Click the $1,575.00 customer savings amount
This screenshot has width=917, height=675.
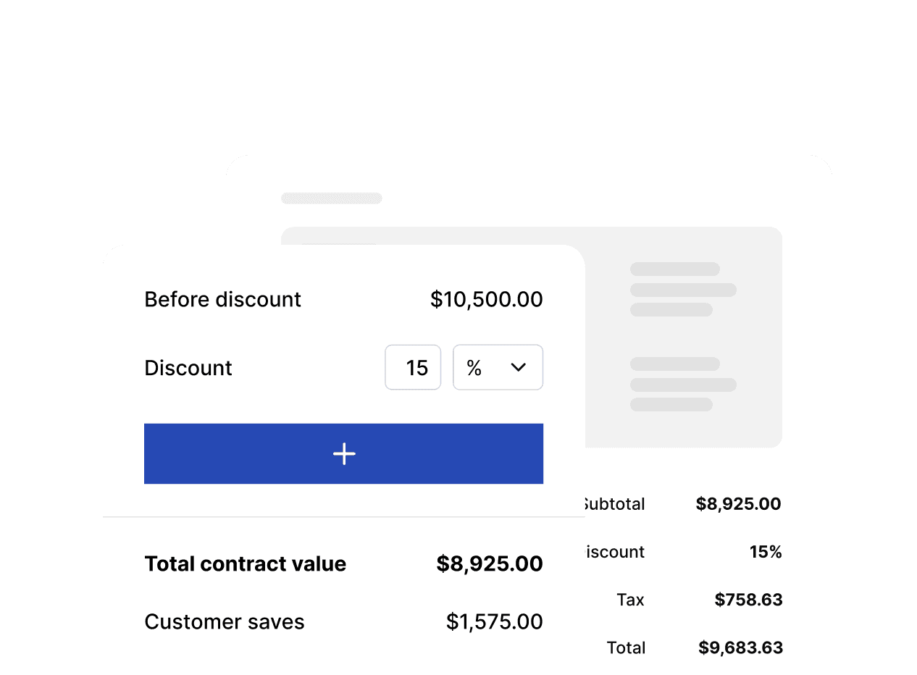(x=494, y=622)
